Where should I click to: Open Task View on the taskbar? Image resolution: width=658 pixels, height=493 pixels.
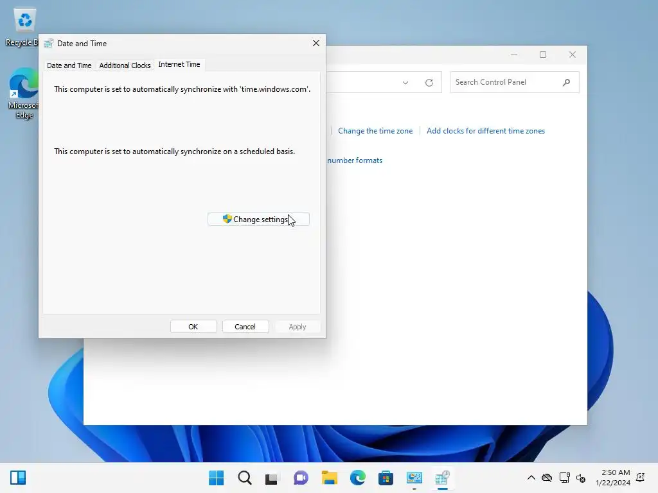tap(272, 478)
